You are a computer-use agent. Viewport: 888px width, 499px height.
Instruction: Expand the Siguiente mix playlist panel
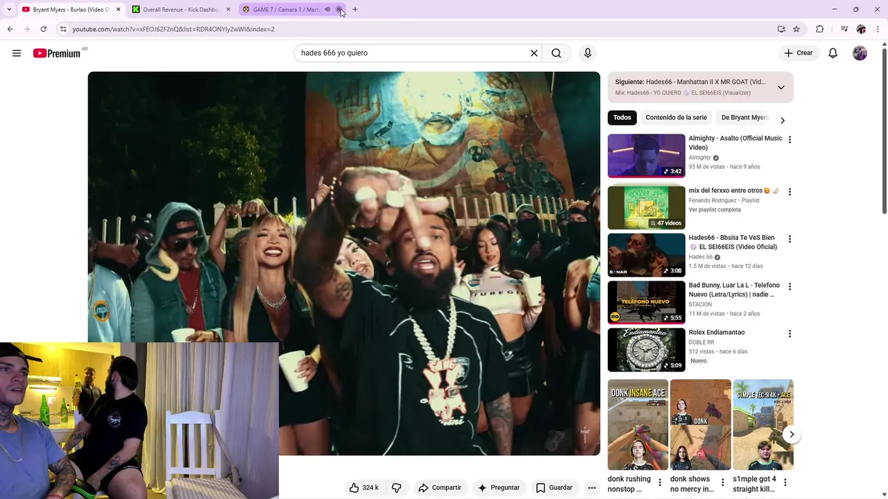point(780,87)
